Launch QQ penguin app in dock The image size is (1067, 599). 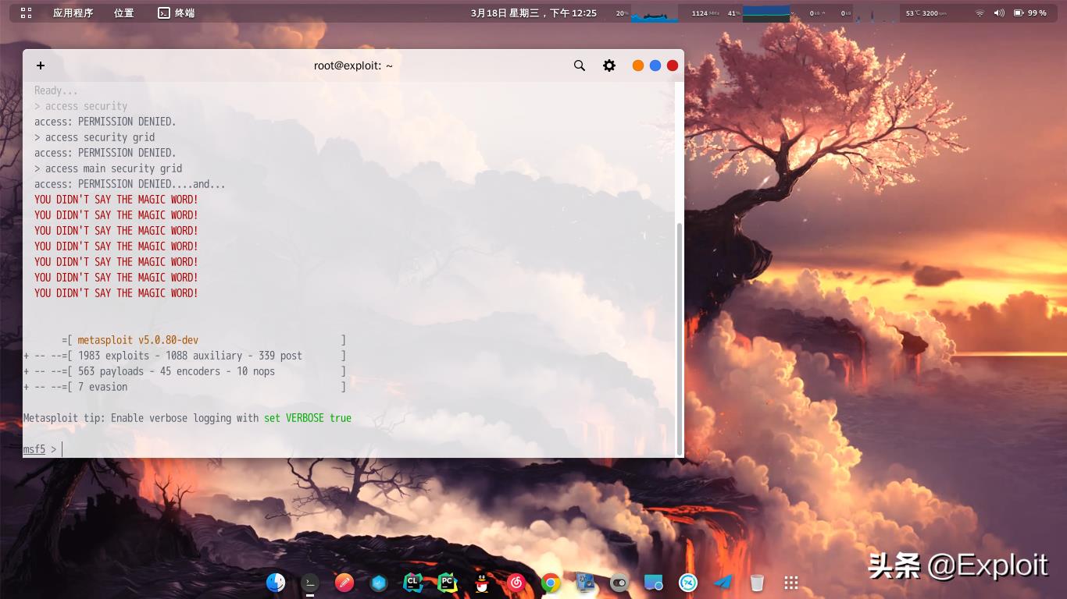[x=482, y=583]
